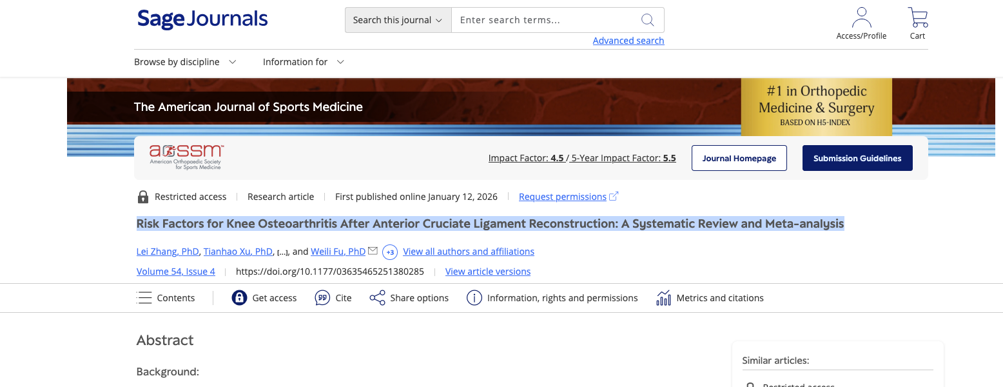This screenshot has height=387, width=1003.
Task: Open the shopping Cart icon
Action: click(x=917, y=18)
